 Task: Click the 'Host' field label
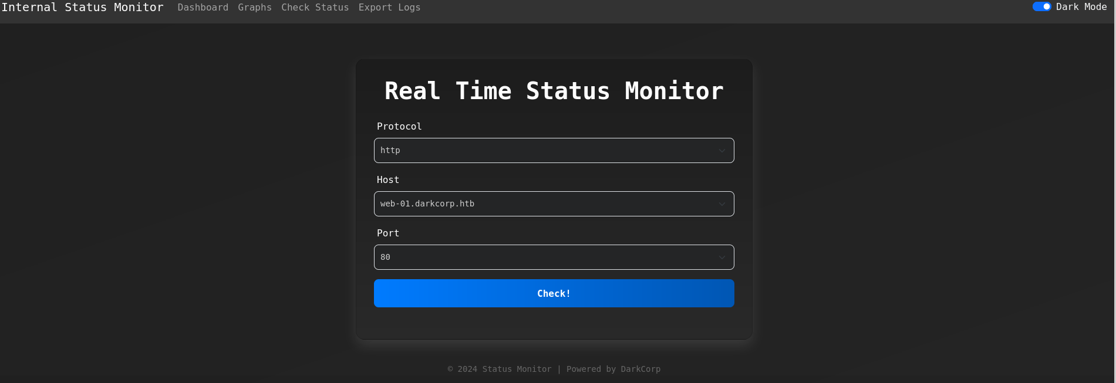tap(388, 180)
